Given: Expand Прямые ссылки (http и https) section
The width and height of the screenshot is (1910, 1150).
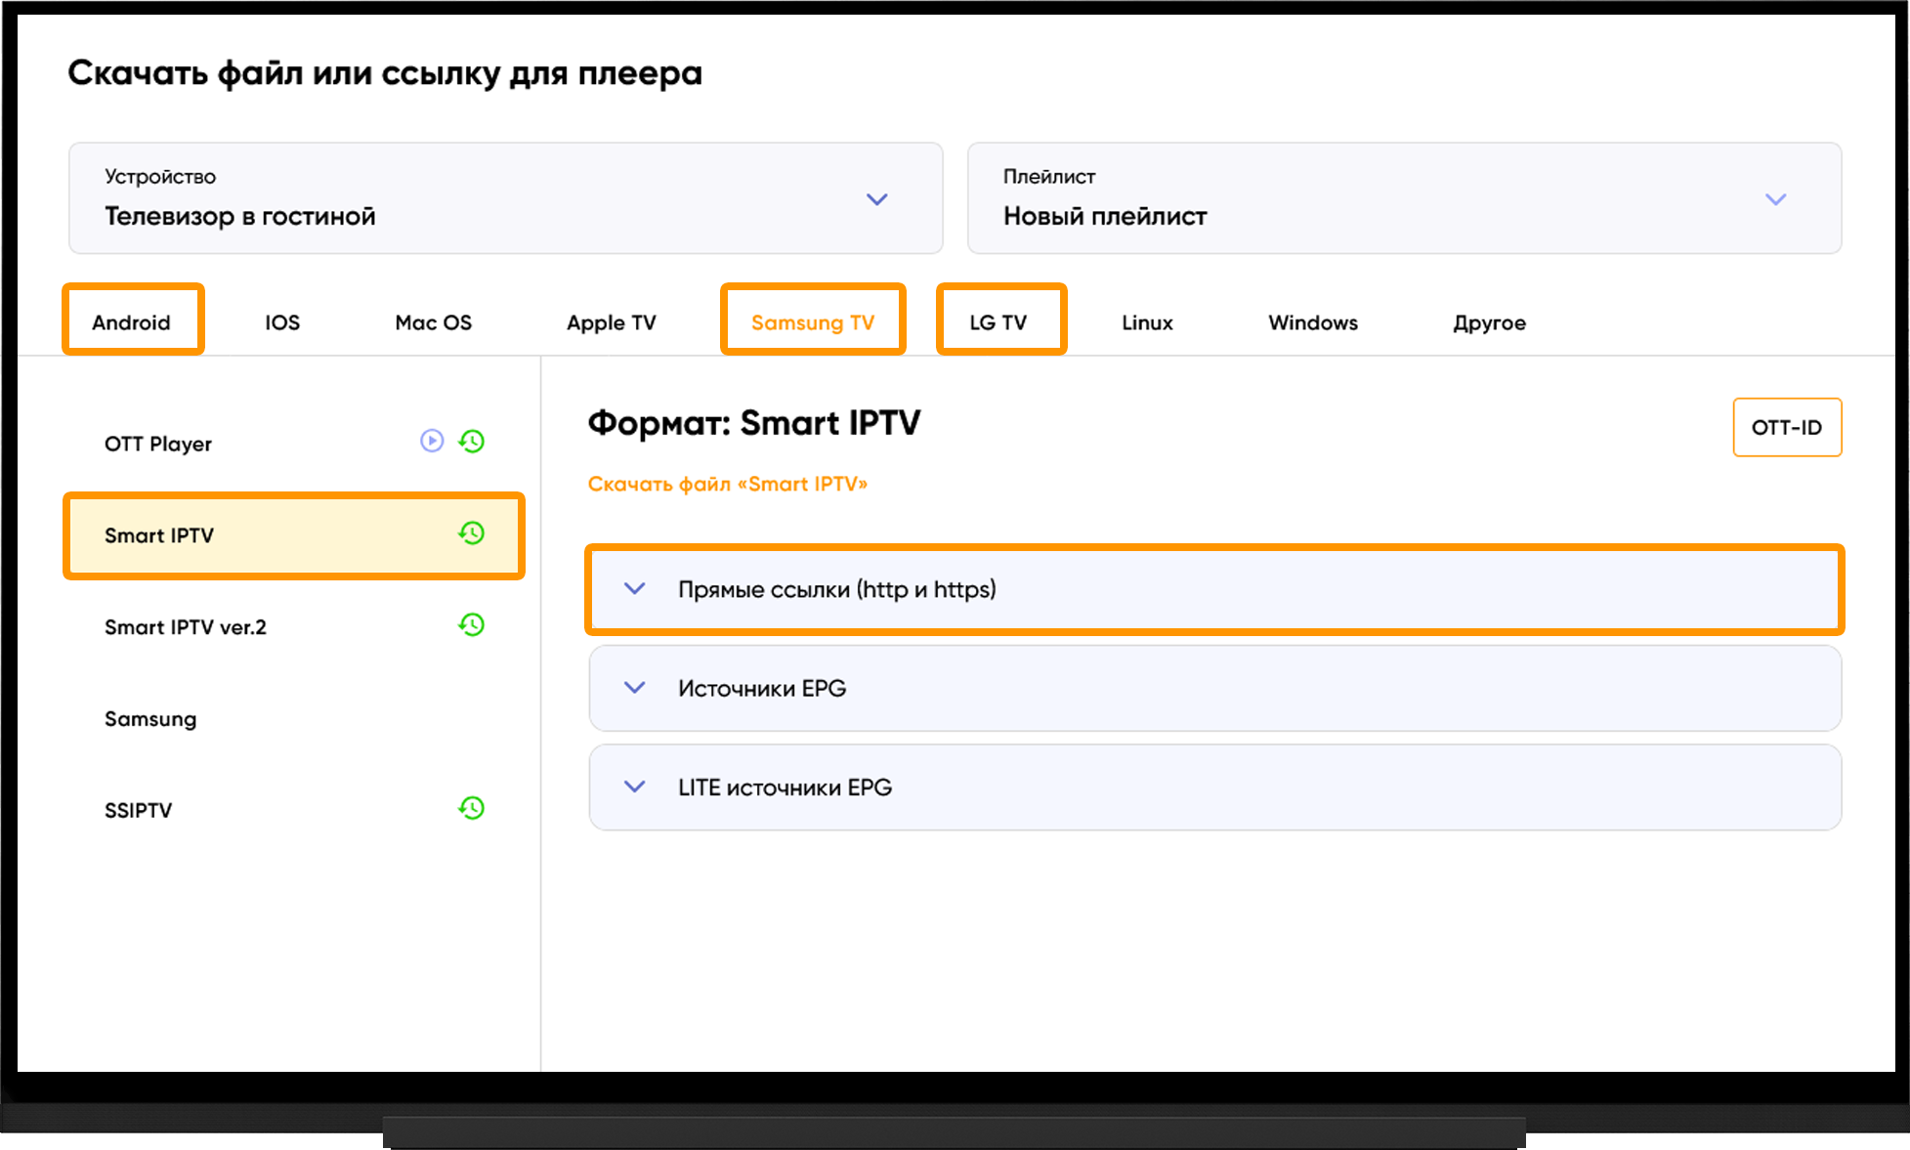Looking at the screenshot, I should coord(1214,589).
